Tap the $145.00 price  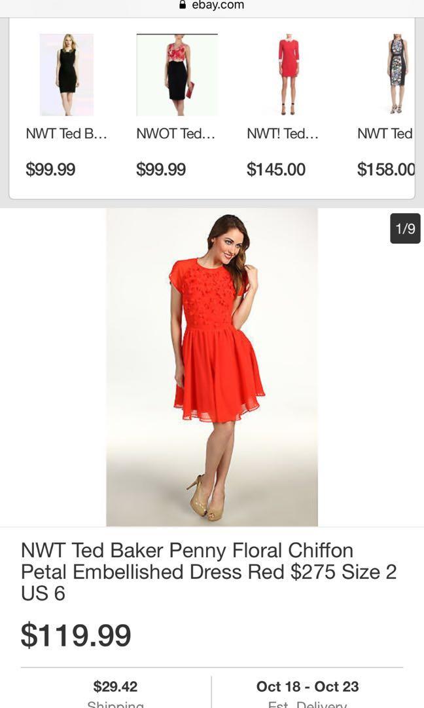click(x=275, y=169)
